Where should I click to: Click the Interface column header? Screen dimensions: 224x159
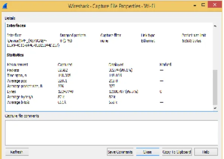click(x=14, y=35)
